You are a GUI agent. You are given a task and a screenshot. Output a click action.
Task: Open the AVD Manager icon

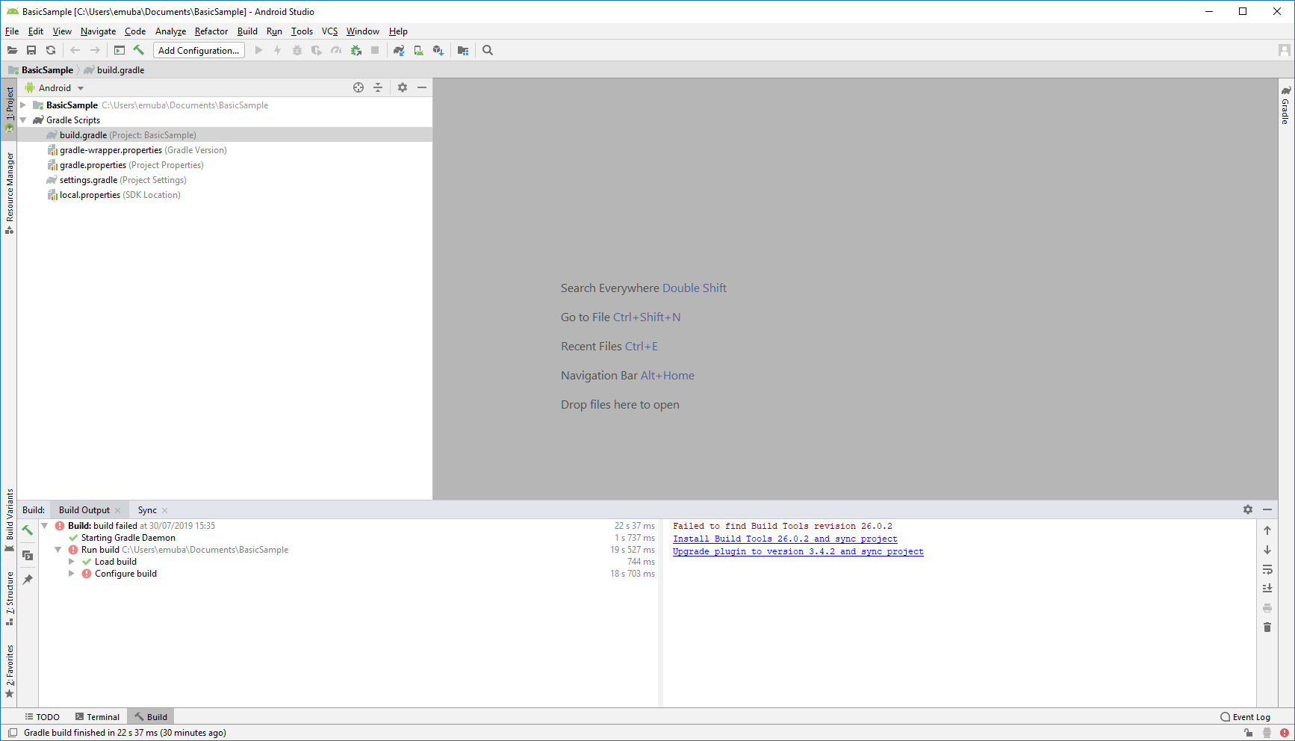(418, 50)
